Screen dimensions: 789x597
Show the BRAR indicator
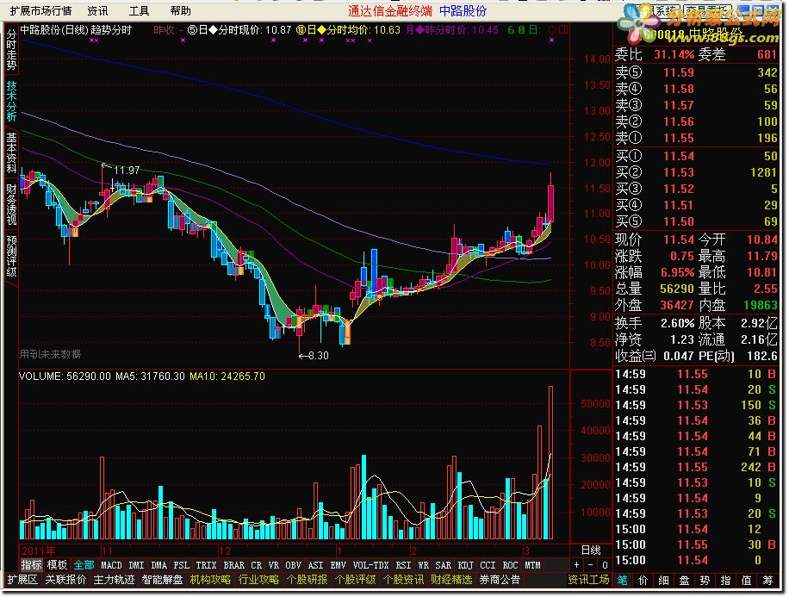point(234,565)
